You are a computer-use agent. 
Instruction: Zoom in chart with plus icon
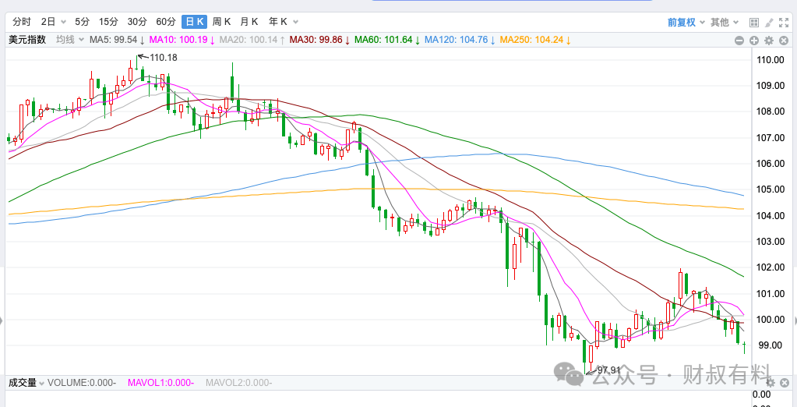click(x=754, y=40)
